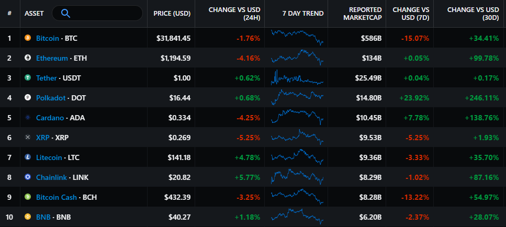506x227 pixels.
Task: Click the Ethereum coin icon
Action: [x=28, y=58]
